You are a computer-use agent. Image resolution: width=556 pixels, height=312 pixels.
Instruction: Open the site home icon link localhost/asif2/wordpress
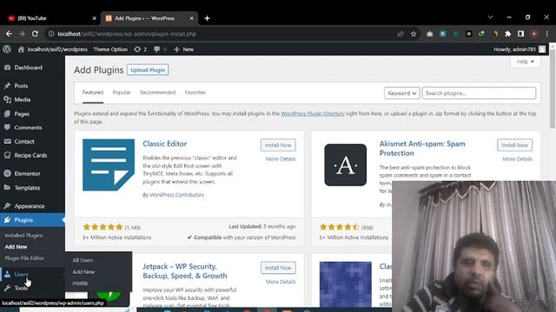[53, 49]
